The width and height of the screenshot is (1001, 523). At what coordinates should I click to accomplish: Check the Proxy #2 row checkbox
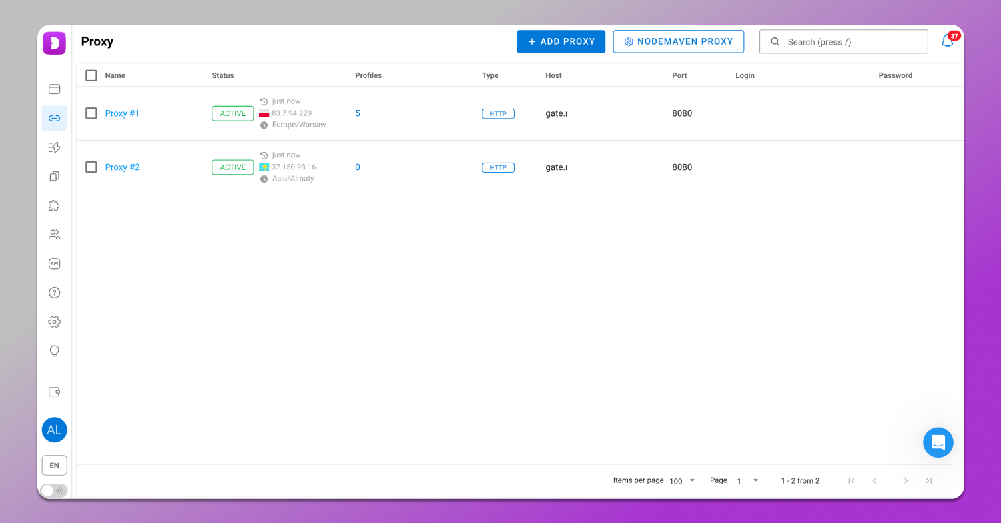click(91, 167)
